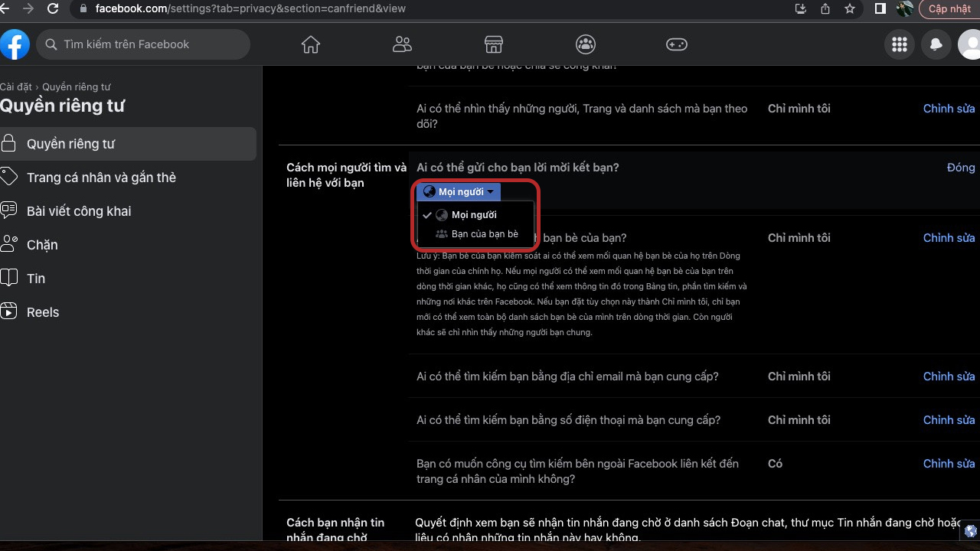This screenshot has width=980, height=551.
Task: Open profile avatar account menu
Action: 969,44
